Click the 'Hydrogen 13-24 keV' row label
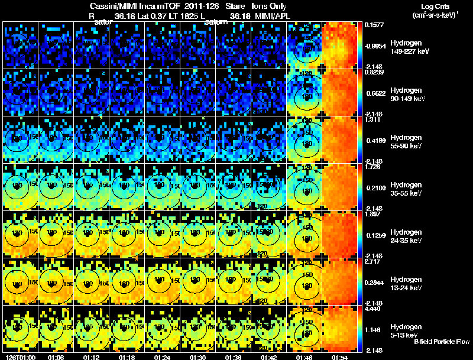 406,284
